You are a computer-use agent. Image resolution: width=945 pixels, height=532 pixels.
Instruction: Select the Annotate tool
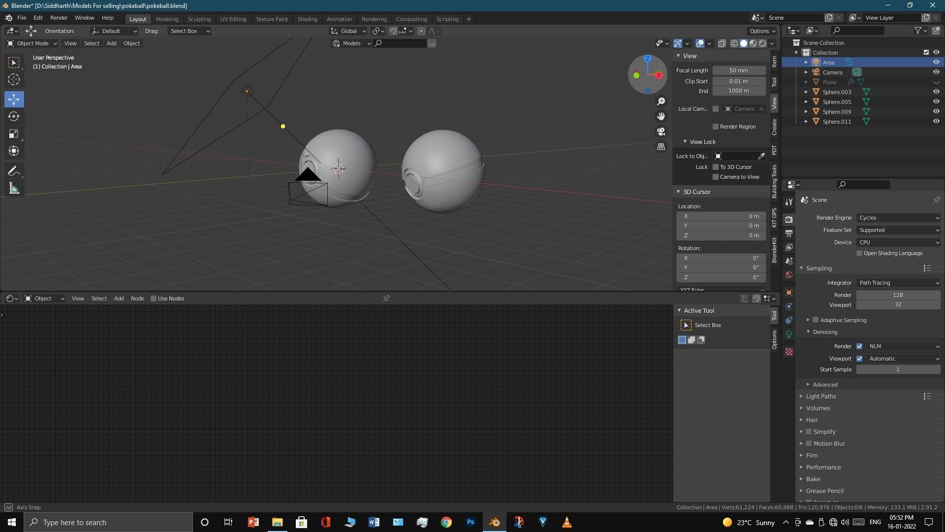coord(14,171)
